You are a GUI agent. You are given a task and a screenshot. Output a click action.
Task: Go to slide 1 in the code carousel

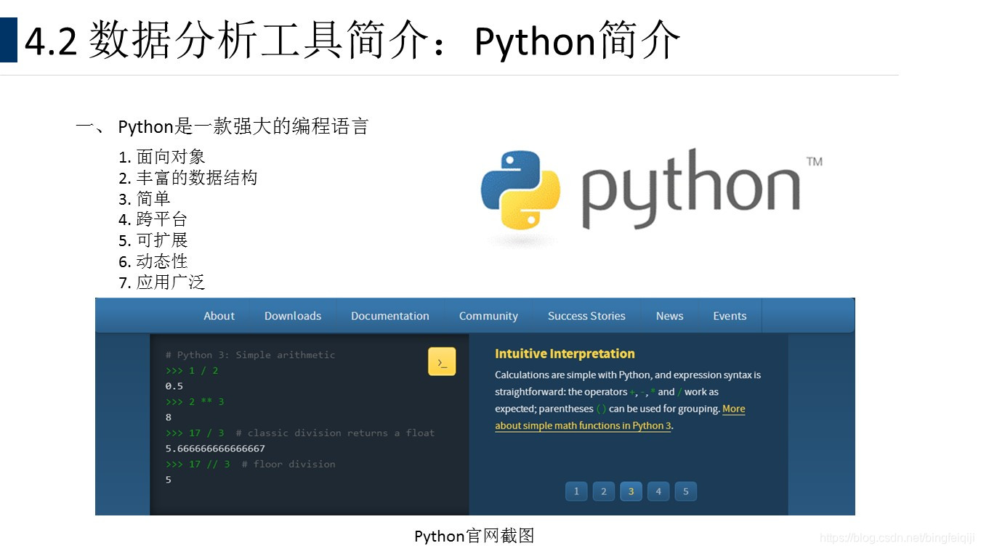pos(576,491)
